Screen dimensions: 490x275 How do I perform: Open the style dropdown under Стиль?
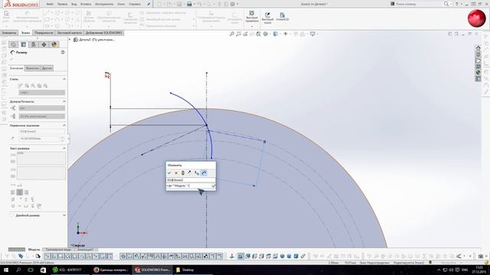[x=42, y=92]
